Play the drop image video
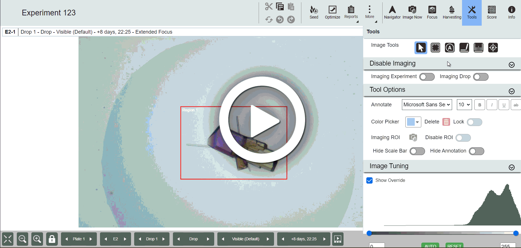The width and height of the screenshot is (521, 248). (262, 120)
